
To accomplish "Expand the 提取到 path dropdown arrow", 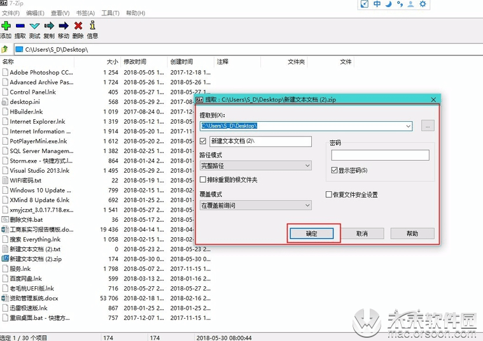I will click(408, 126).
